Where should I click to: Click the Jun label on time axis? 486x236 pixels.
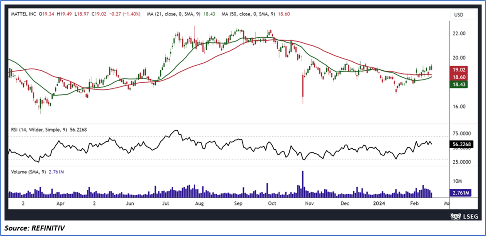[130, 204]
